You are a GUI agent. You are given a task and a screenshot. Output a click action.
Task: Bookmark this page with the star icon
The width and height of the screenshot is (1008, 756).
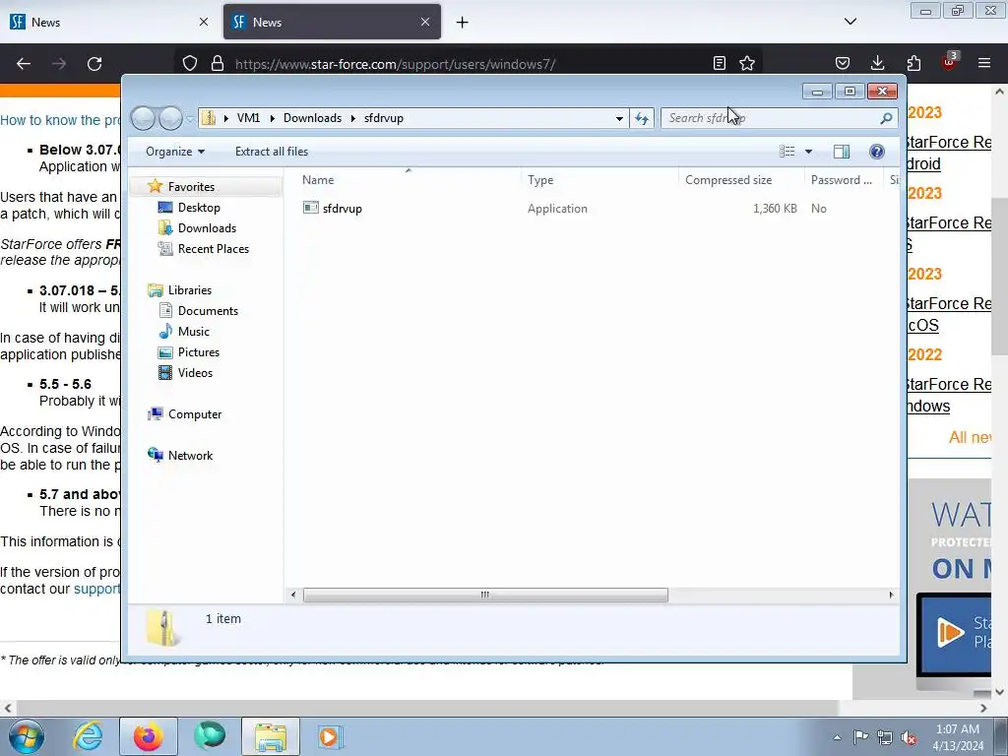point(747,63)
